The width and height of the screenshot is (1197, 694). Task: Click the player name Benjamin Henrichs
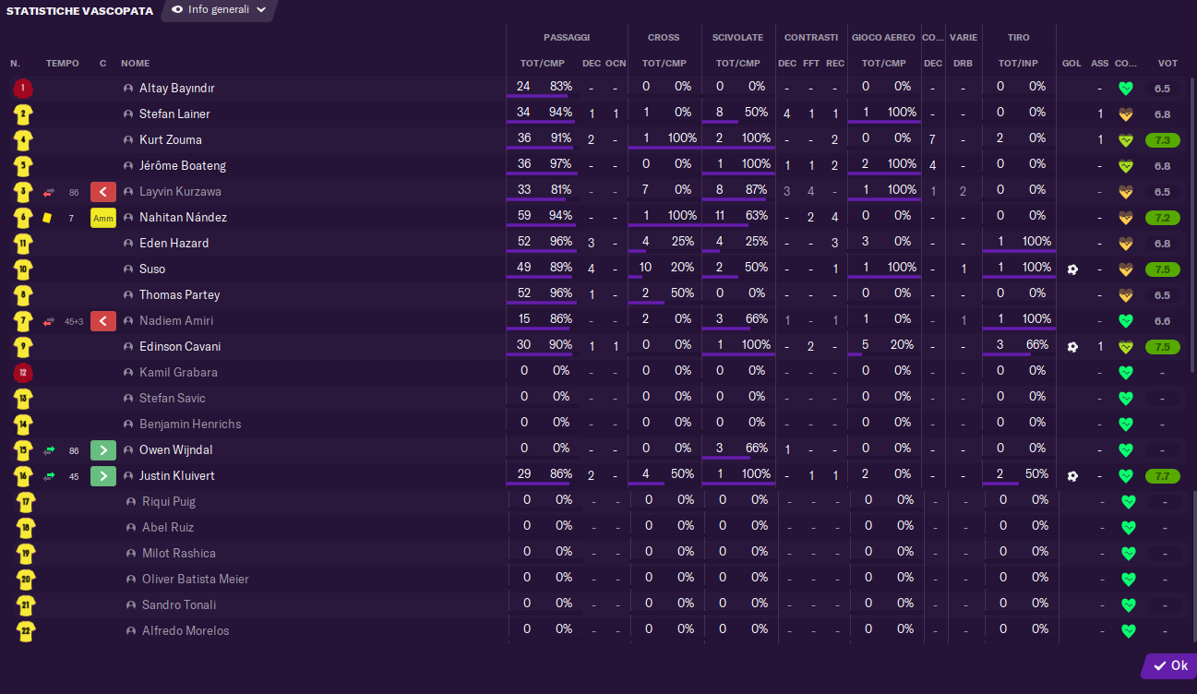190,425
